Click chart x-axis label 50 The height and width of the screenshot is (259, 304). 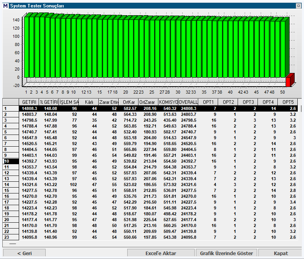click(282, 92)
